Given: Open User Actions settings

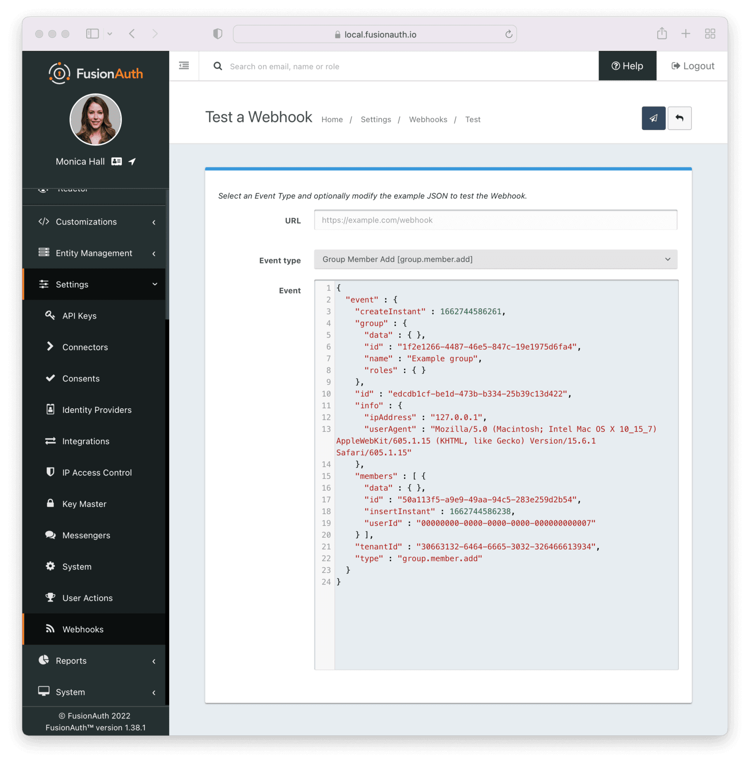Looking at the screenshot, I should (94, 598).
